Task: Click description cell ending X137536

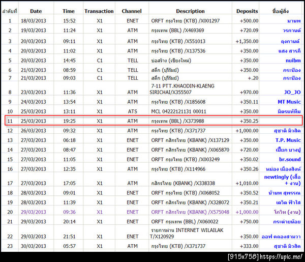Action: (x=178, y=51)
